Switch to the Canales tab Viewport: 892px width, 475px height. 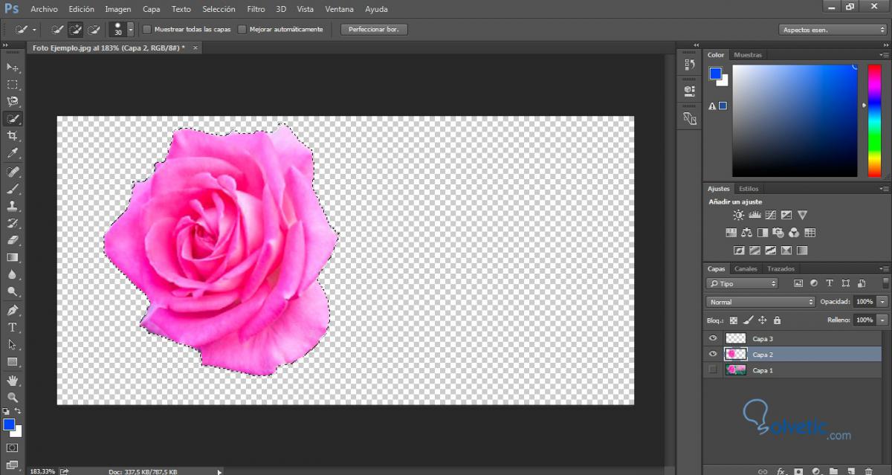746,269
